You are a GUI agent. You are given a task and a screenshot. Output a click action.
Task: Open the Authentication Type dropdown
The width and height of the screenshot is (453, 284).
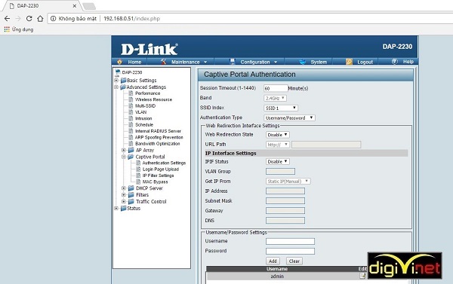289,118
